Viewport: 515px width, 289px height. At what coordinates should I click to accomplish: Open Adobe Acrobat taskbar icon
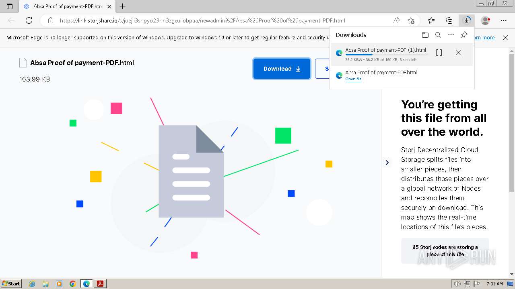[100, 284]
